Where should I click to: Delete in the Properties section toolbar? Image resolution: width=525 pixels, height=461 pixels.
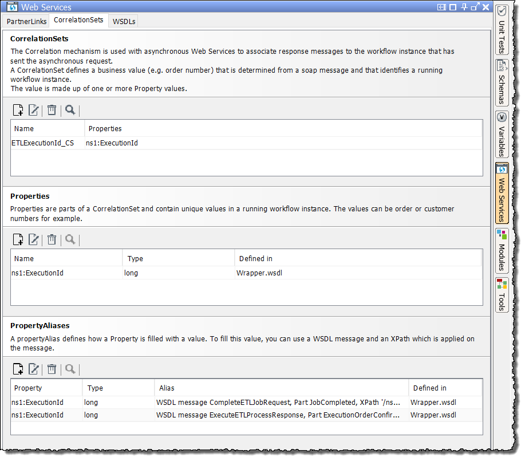pyautogui.click(x=52, y=239)
